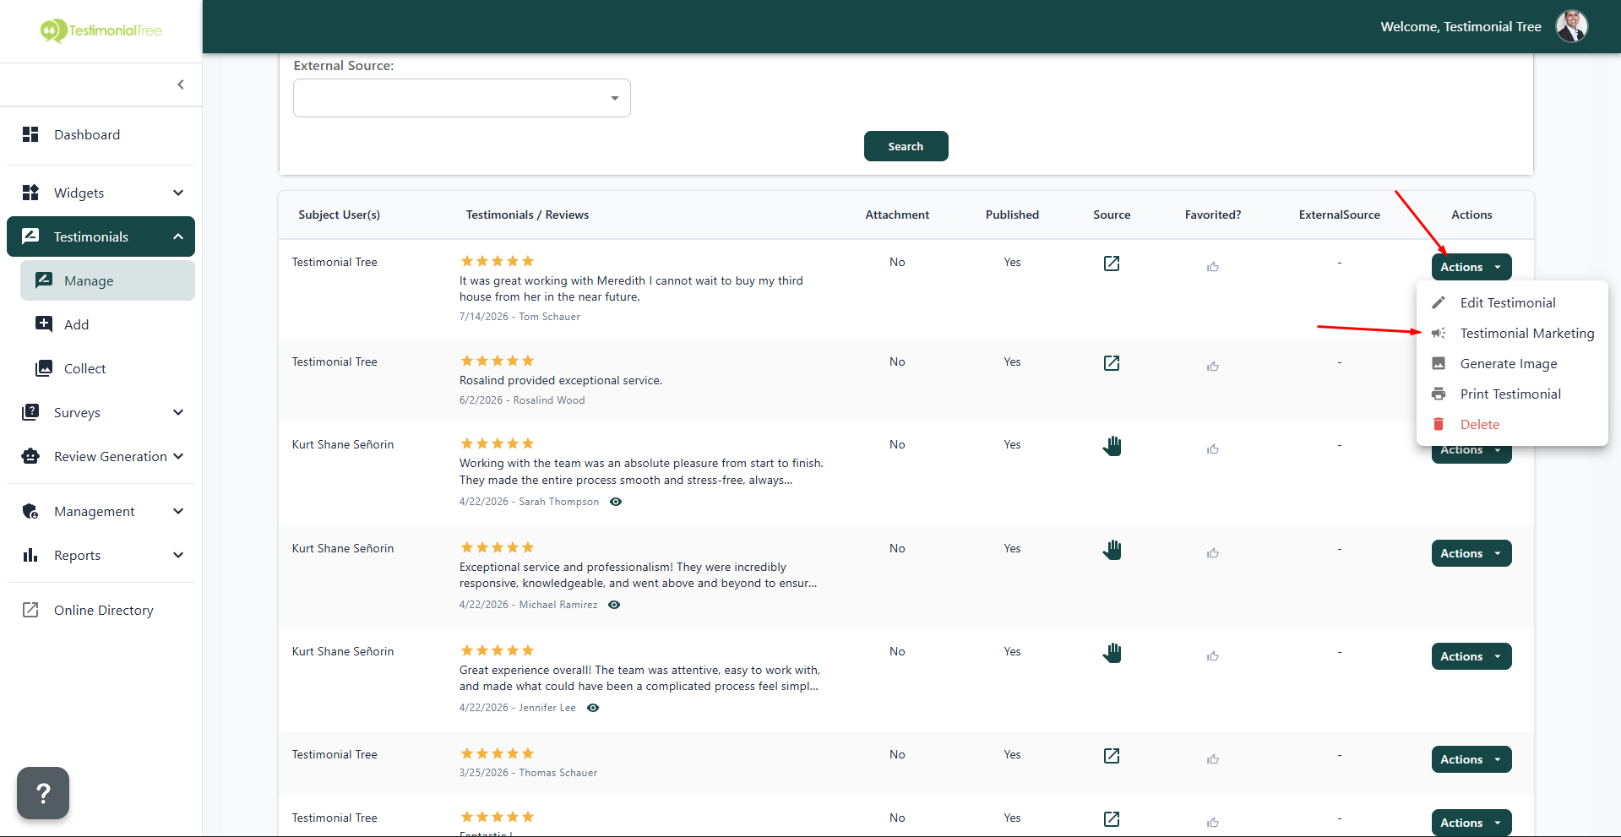Screen dimensions: 1621x837
Task: Open Actions dropdown for Michael Ramirez's testimonial
Action: [1471, 553]
